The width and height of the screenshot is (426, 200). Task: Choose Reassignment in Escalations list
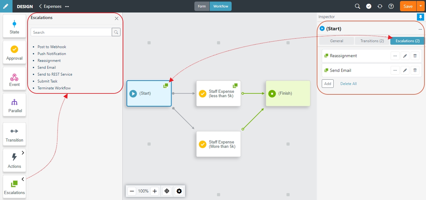[x=49, y=61]
